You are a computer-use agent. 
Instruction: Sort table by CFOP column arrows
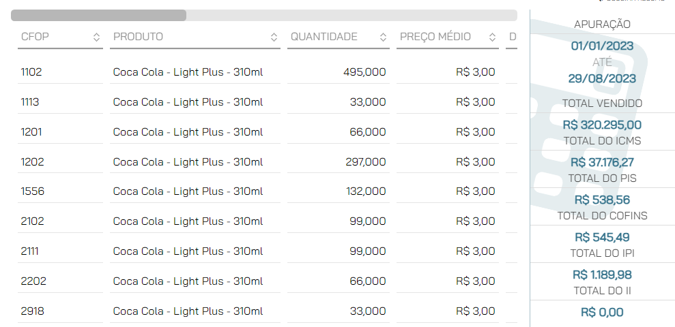click(96, 37)
